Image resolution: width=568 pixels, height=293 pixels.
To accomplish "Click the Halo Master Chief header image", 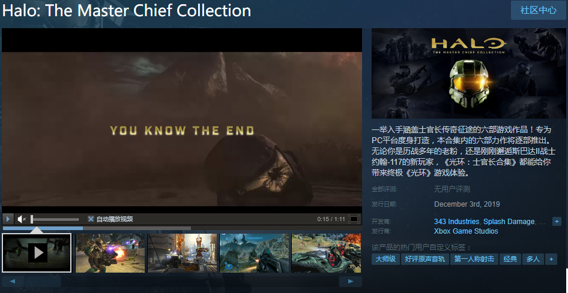I will (x=469, y=73).
